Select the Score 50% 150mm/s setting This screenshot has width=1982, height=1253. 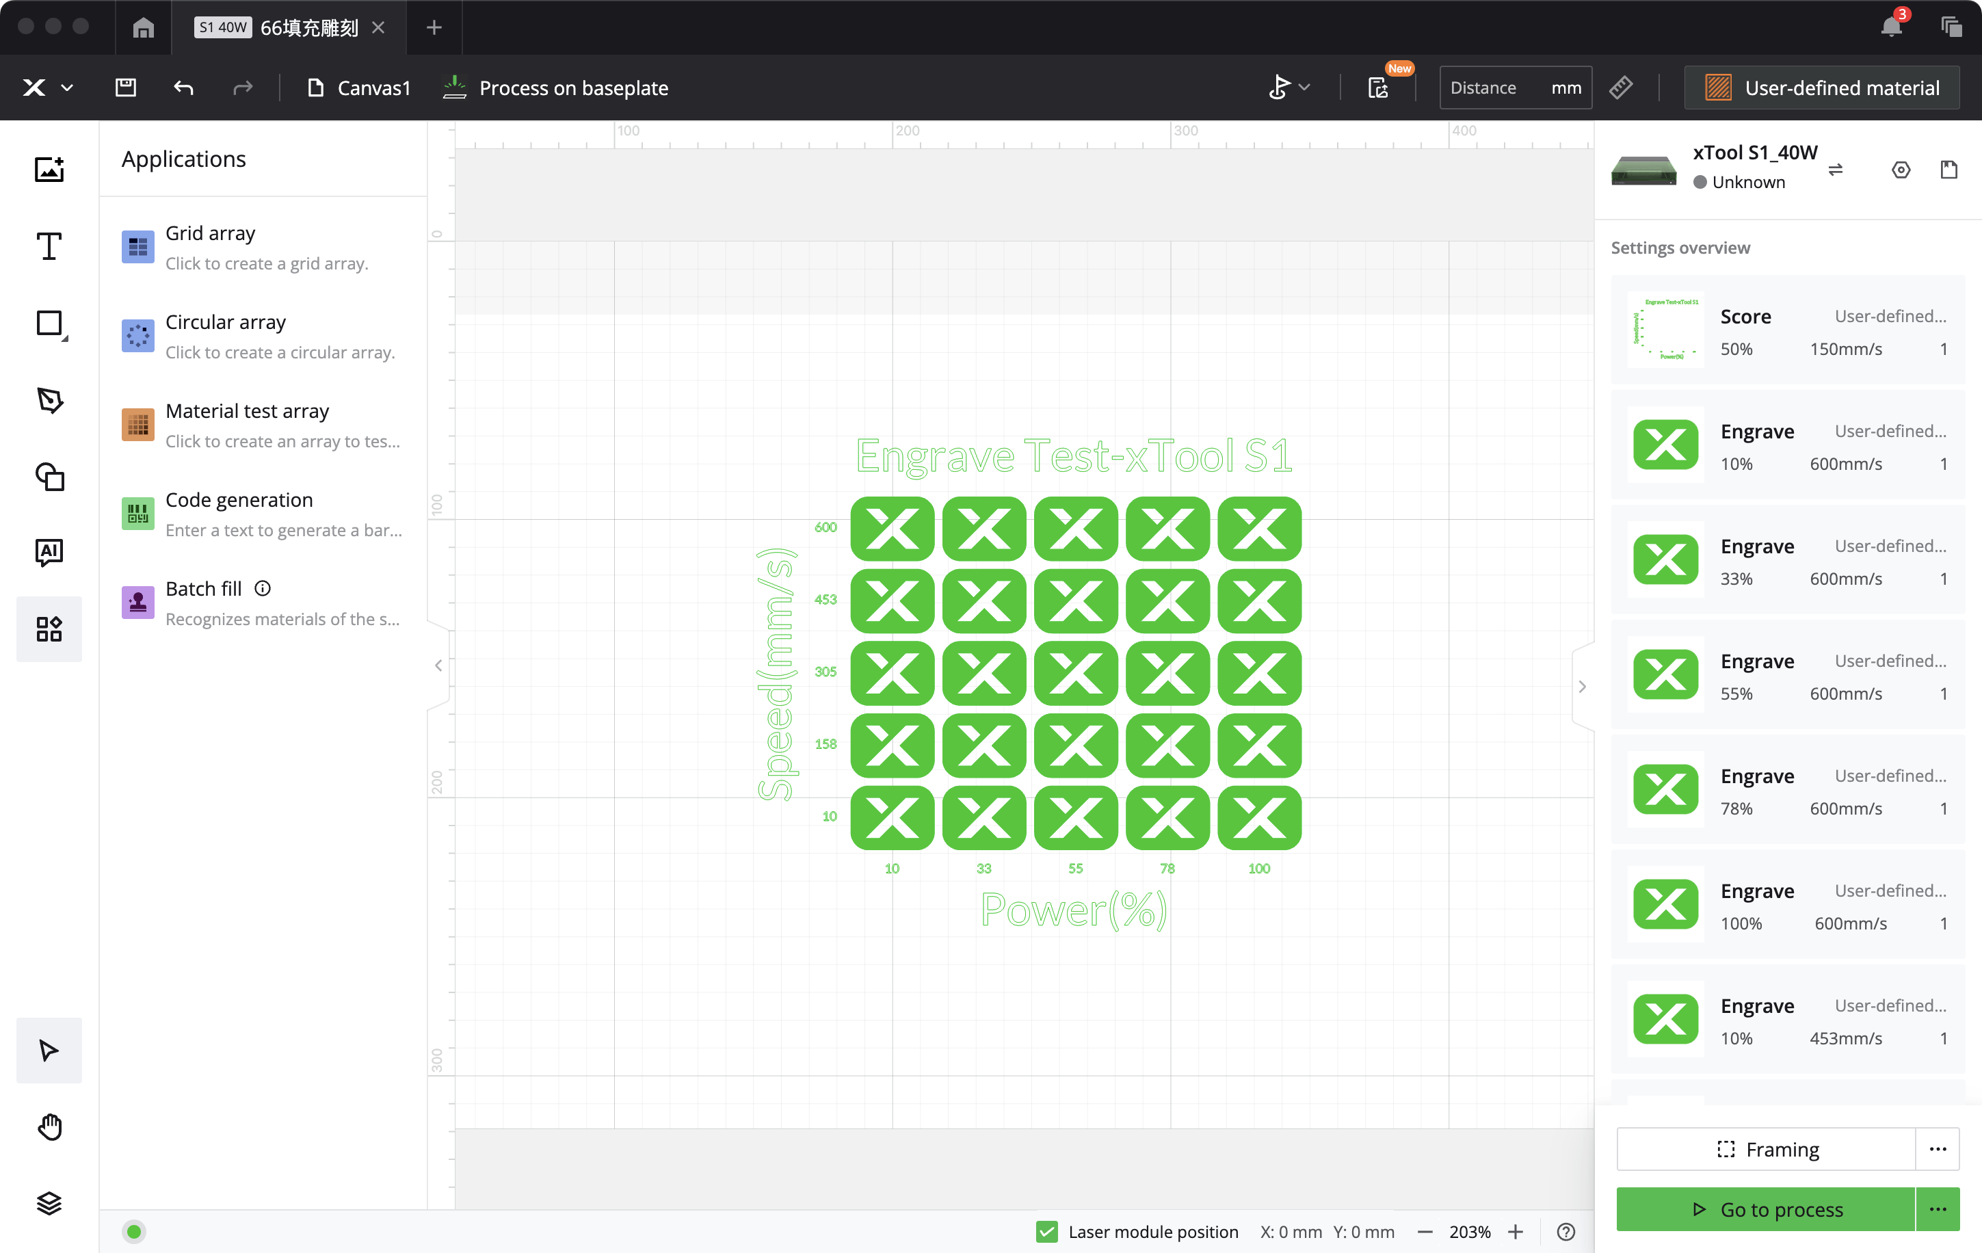click(x=1788, y=331)
